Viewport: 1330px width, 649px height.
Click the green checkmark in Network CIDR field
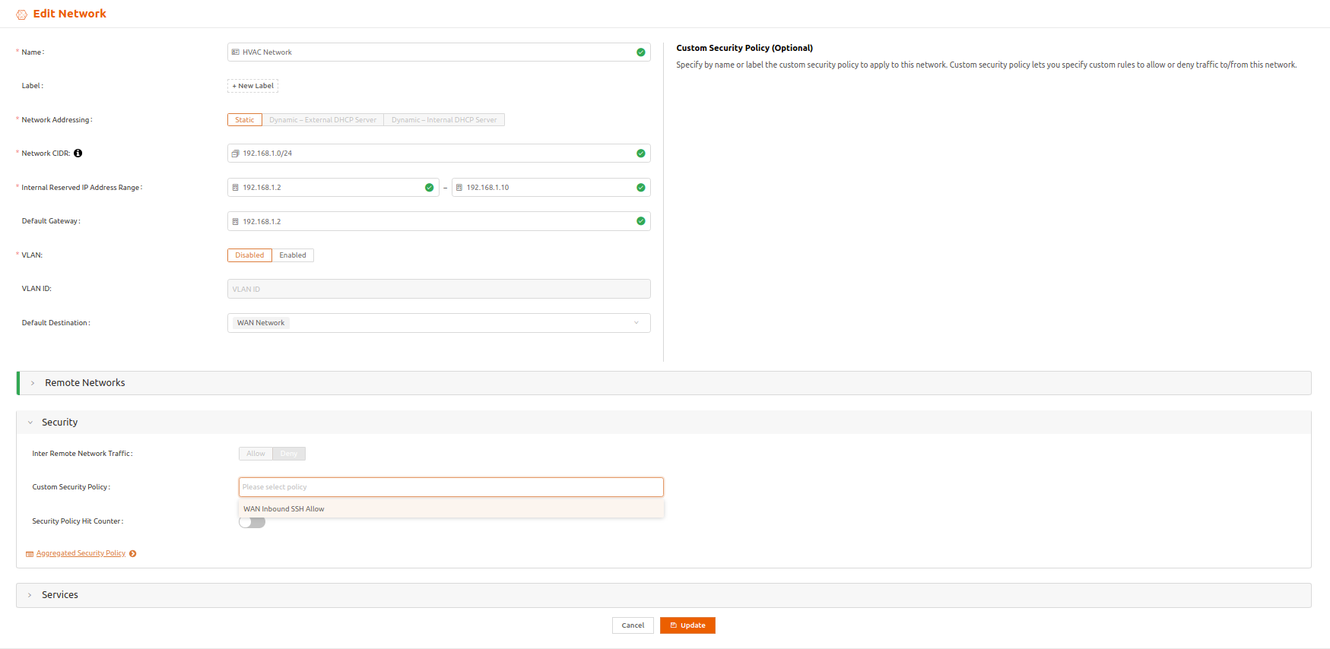click(640, 154)
